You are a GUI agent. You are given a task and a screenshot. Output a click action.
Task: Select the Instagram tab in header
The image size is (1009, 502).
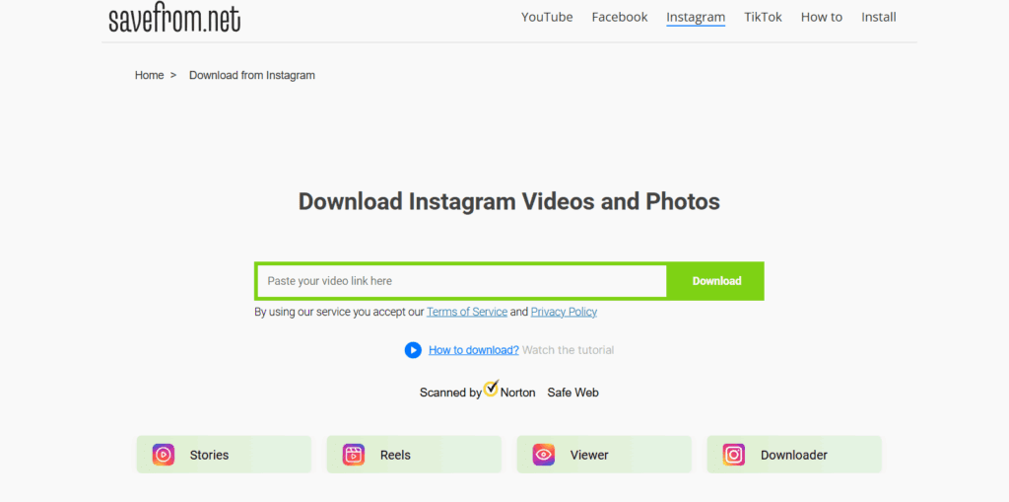[696, 17]
